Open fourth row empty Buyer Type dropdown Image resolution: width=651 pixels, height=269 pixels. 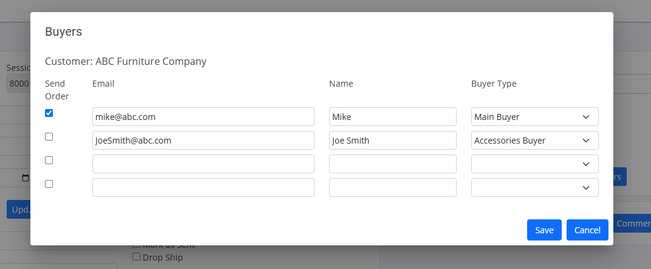(x=535, y=187)
